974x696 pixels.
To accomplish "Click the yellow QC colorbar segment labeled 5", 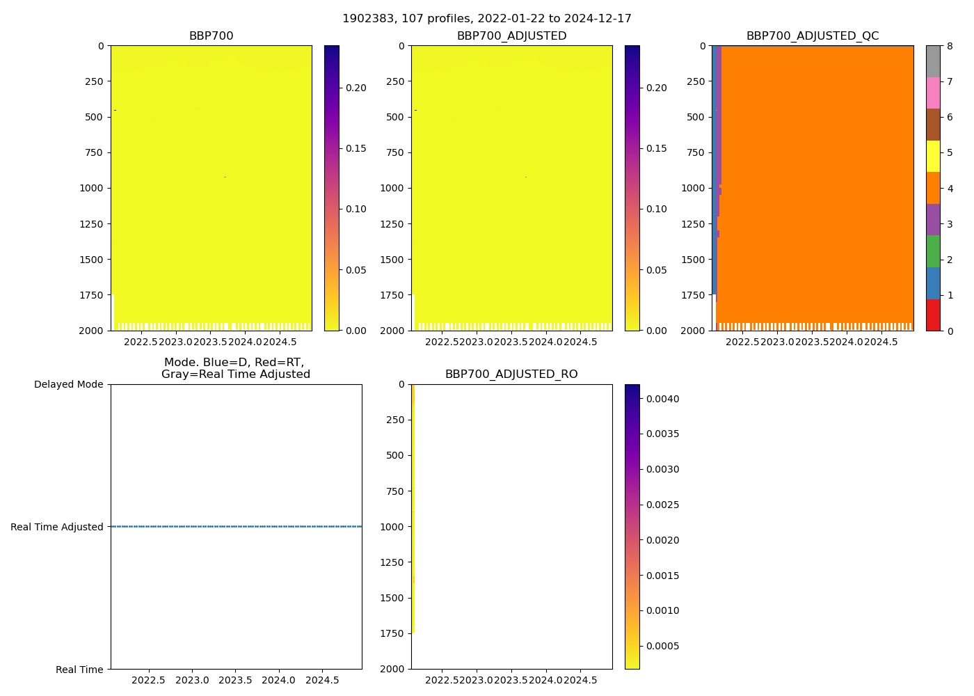I will pos(933,157).
